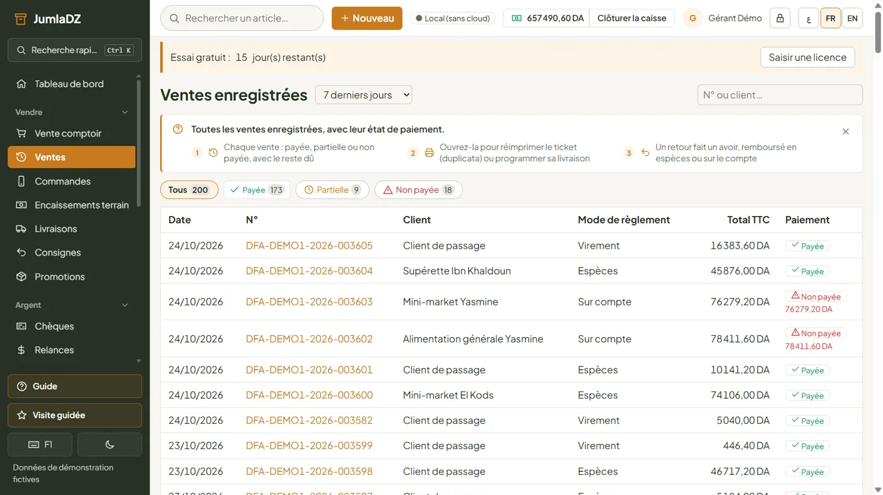Click the cash balance 657 490,60 DA
The image size is (883, 495).
[x=547, y=18]
